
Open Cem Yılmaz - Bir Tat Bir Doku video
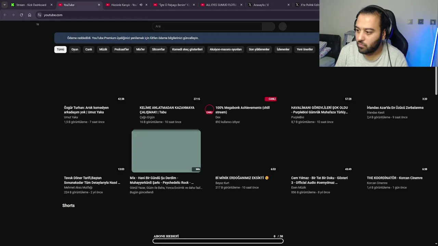click(319, 180)
